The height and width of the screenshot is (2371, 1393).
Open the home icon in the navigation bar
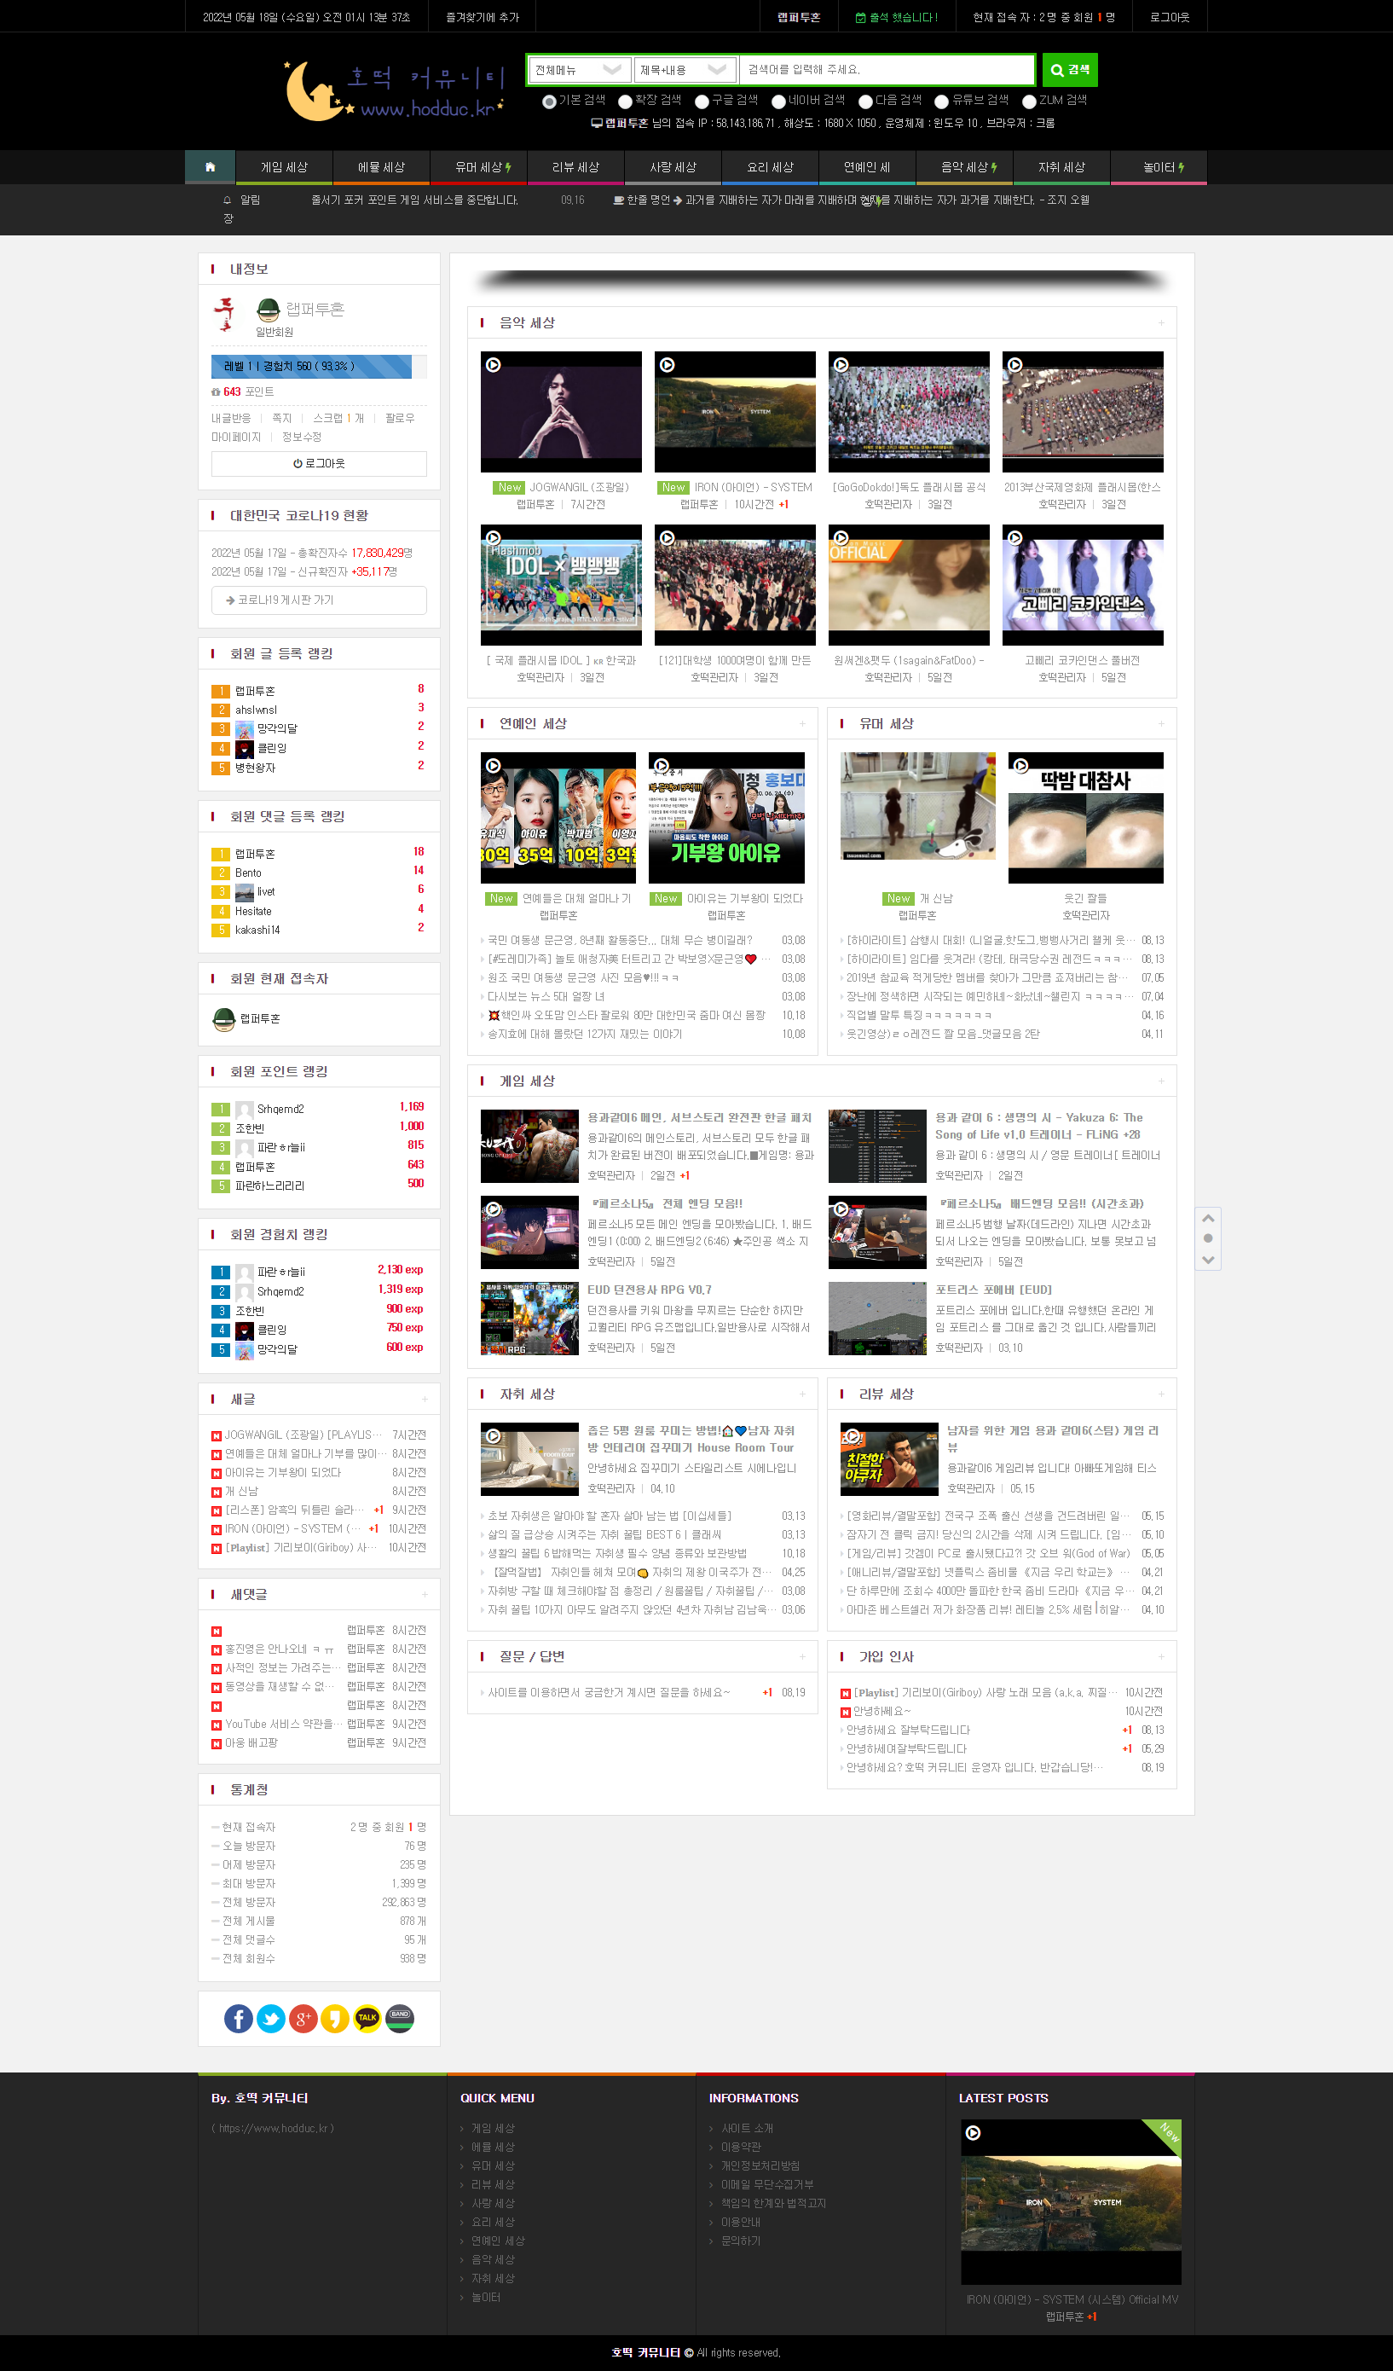pos(210,166)
